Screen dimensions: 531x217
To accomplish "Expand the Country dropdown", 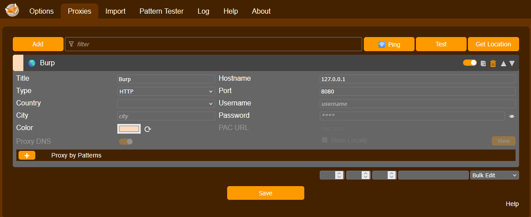I will (x=166, y=104).
